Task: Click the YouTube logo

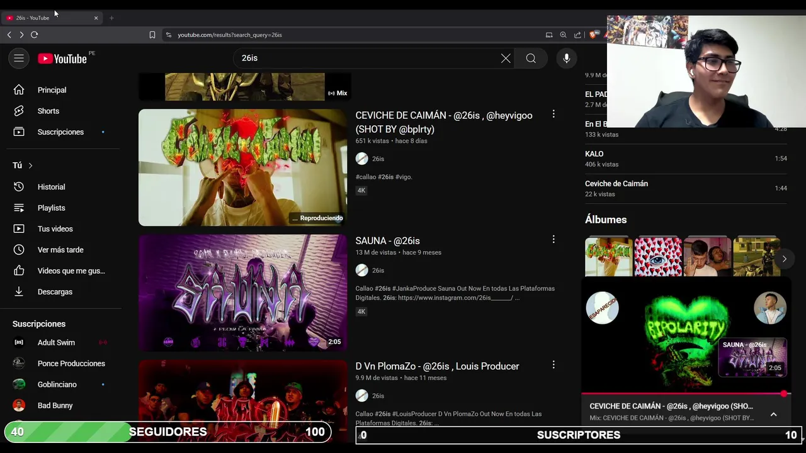Action: [x=62, y=59]
